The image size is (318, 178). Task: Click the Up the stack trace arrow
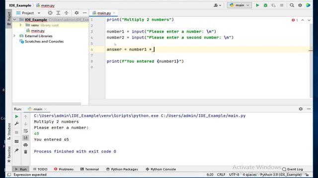point(25,117)
